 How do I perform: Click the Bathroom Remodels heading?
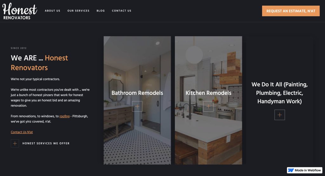[x=137, y=93]
